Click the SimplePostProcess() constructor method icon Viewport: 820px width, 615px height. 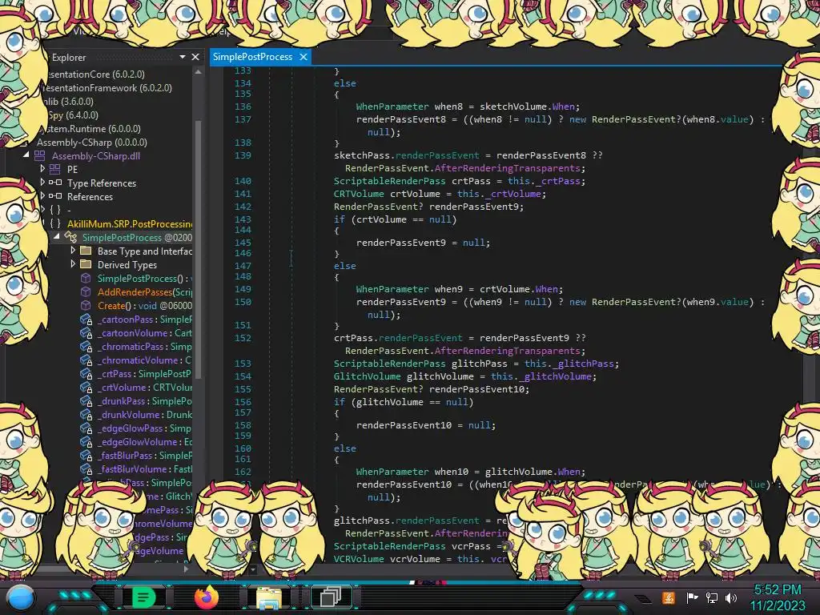click(x=86, y=278)
